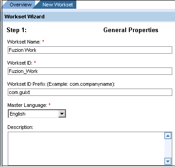Focus the Workset ID Prefix field com.guixt
Image resolution: width=175 pixels, height=167 pixels.
tap(90, 92)
